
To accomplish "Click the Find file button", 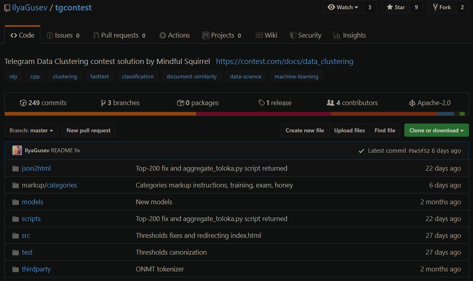I will pyautogui.click(x=385, y=130).
